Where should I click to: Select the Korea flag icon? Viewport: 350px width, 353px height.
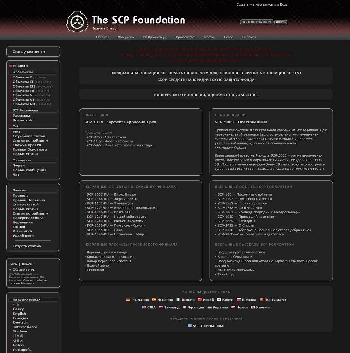point(219,299)
